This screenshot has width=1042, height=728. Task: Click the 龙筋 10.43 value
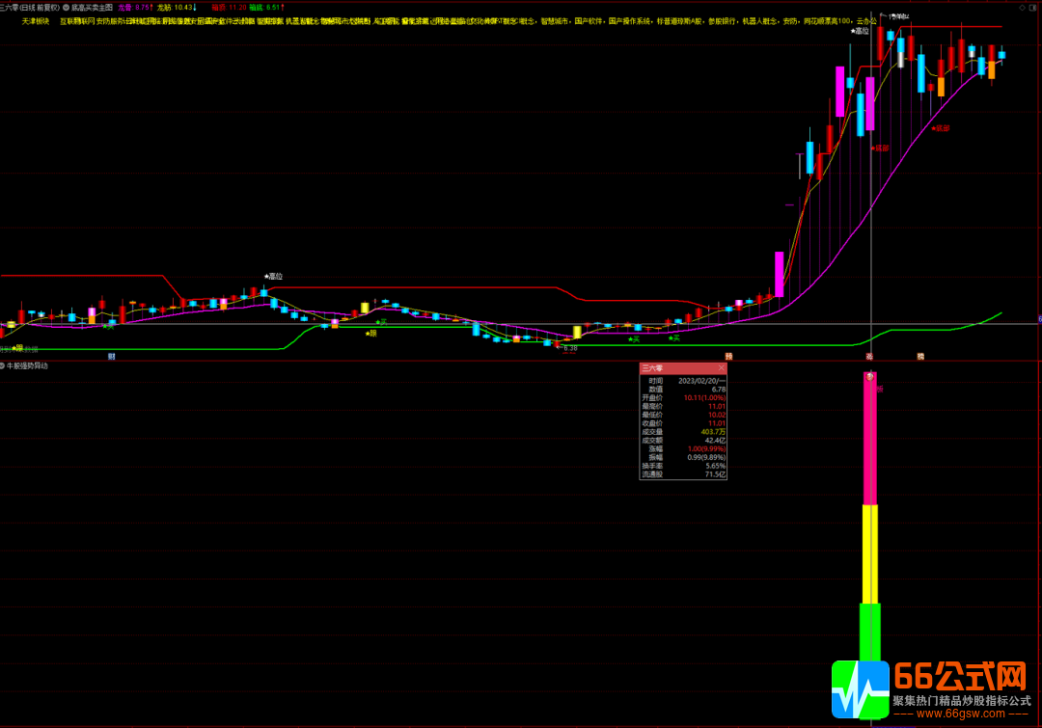pyautogui.click(x=177, y=8)
